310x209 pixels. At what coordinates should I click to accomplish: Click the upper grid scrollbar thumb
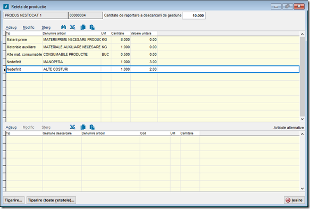tap(302, 77)
